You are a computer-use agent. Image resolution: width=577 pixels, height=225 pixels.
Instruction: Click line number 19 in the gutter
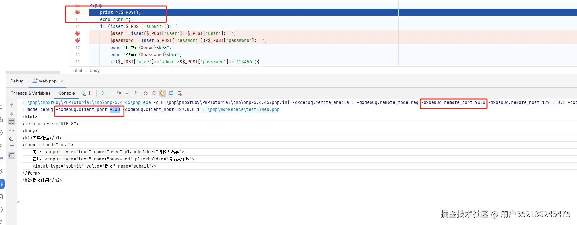pyautogui.click(x=78, y=62)
